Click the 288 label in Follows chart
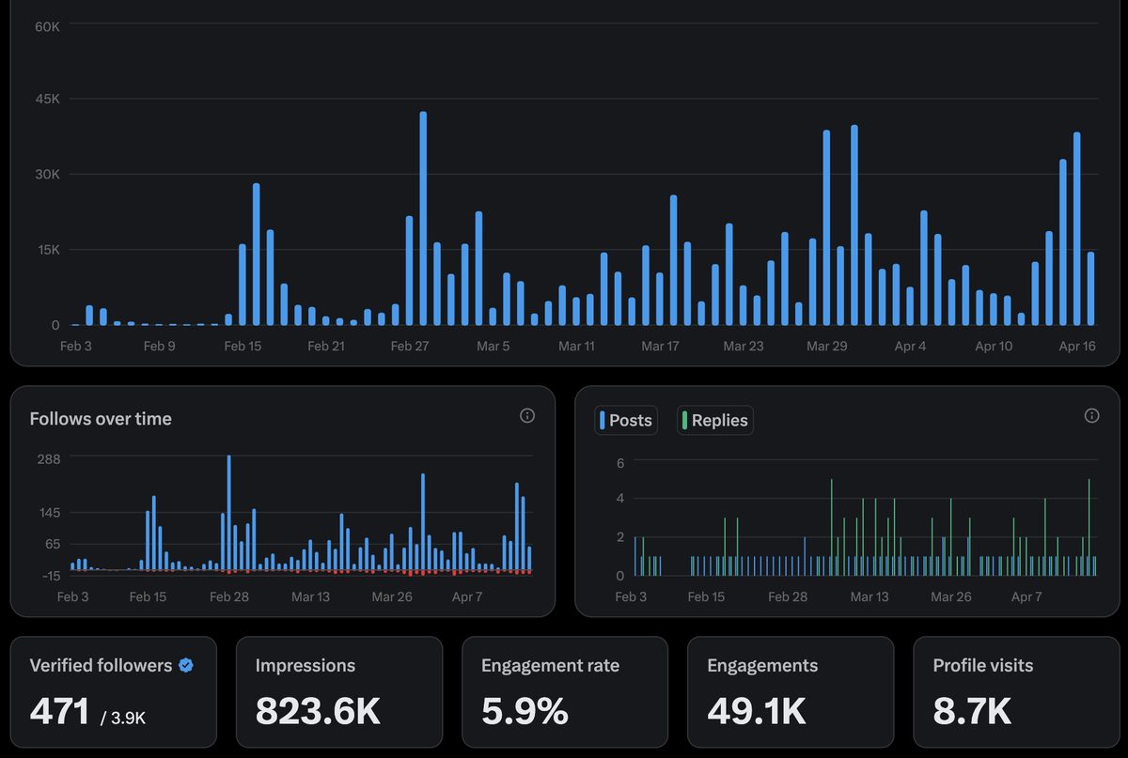 [49, 458]
